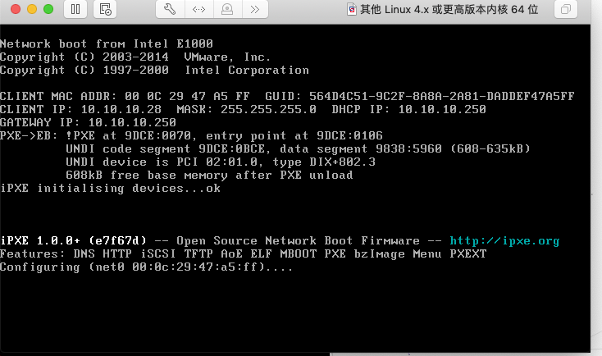Minimize the VM window with yellow button
The height and width of the screenshot is (356, 602).
[32, 9]
